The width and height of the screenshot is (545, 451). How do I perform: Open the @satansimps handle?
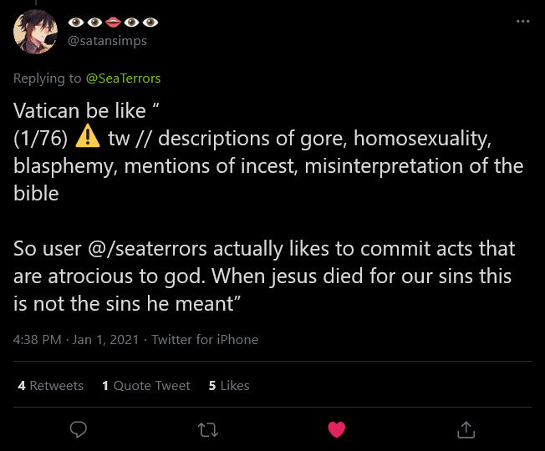(107, 41)
